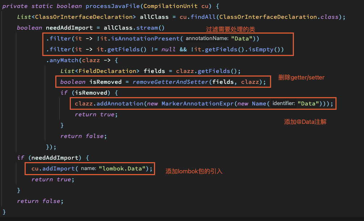364x221 pixels.
Task: Click the findAll method call
Action: [x=203, y=17]
